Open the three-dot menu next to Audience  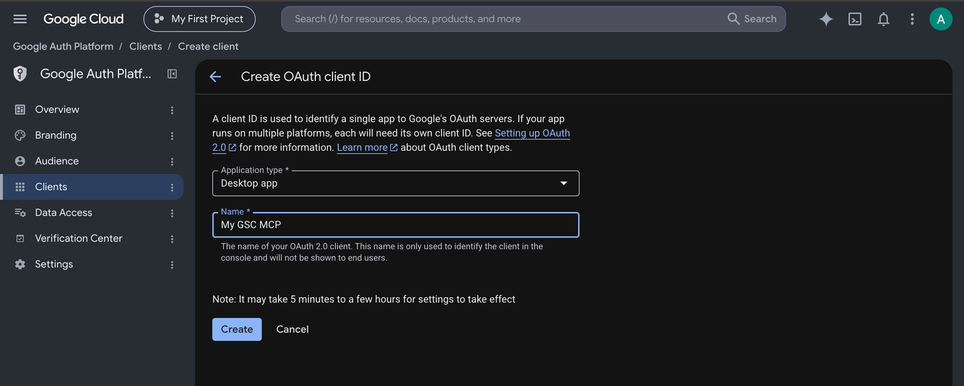tap(172, 162)
